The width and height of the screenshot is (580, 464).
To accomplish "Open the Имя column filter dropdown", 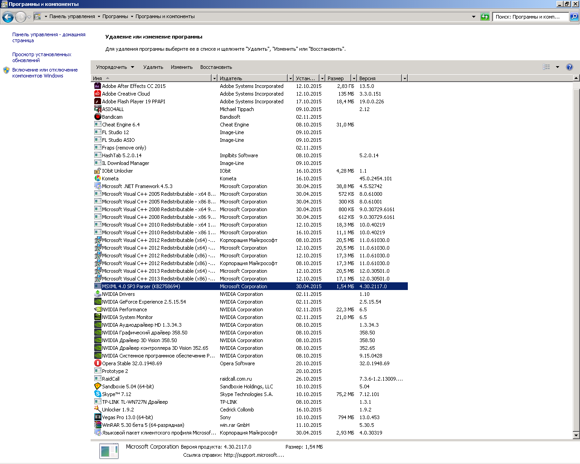I will (214, 78).
